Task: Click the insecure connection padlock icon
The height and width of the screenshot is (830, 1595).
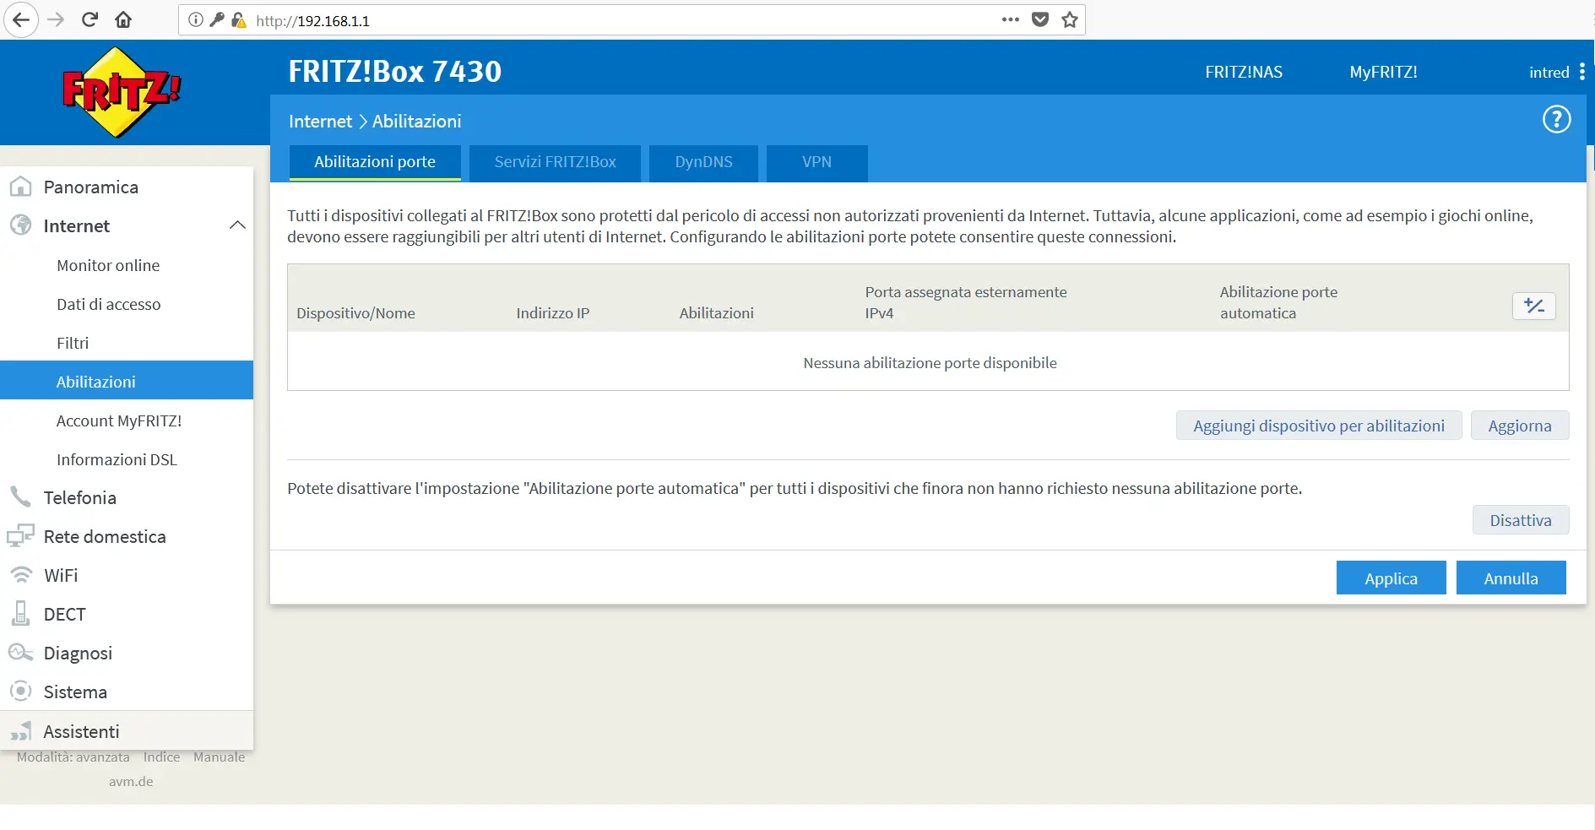Action: pos(239,20)
